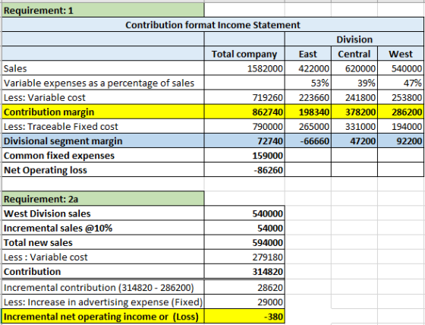
Task: Select the incremental loss value -380
Action: click(x=244, y=317)
